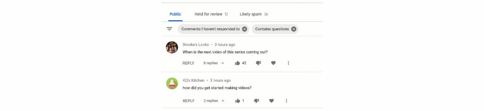Heart the comment from KQ's Kitchen
The width and height of the screenshot is (484, 111).
click(x=271, y=101)
